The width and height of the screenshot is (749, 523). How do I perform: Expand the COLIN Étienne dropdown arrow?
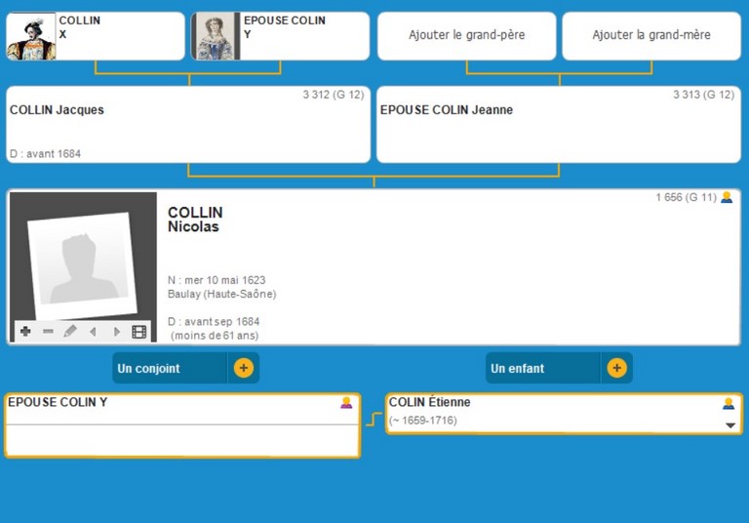tap(729, 425)
